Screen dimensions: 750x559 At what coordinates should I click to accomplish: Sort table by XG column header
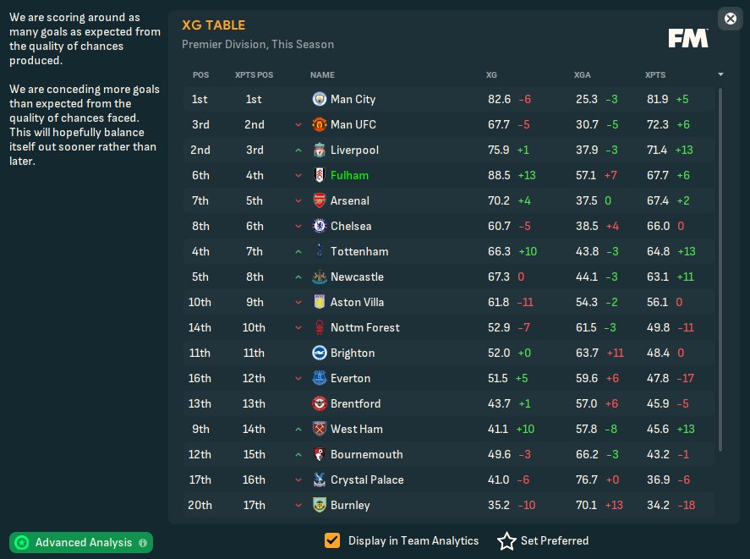point(491,74)
